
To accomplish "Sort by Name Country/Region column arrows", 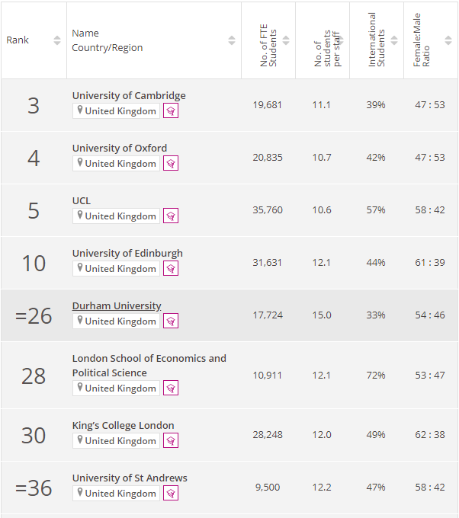I will point(232,40).
